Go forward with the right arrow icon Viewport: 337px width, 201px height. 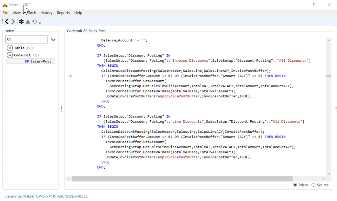pos(13,22)
